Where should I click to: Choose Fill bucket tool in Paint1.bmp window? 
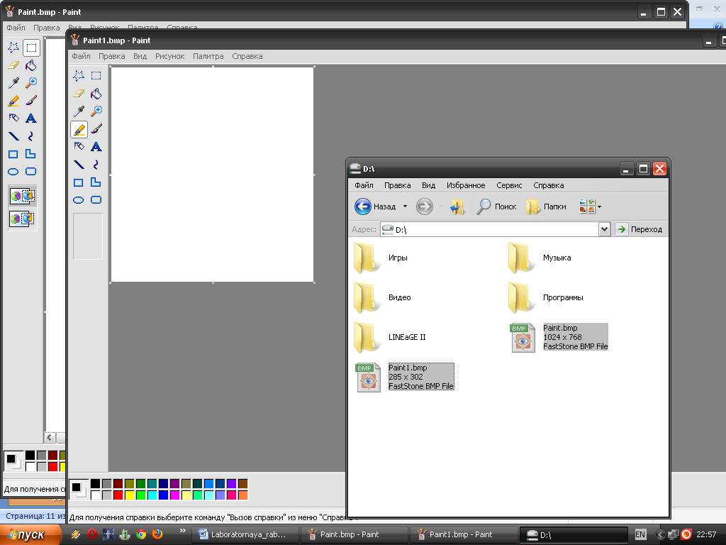(96, 94)
